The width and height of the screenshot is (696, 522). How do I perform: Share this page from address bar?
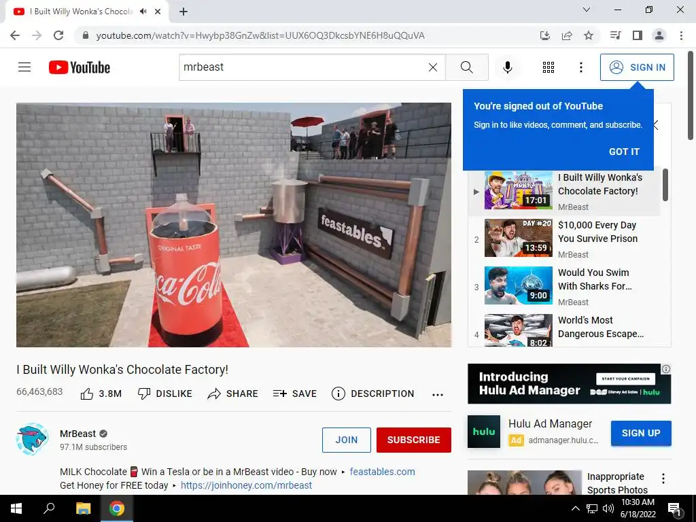(566, 35)
